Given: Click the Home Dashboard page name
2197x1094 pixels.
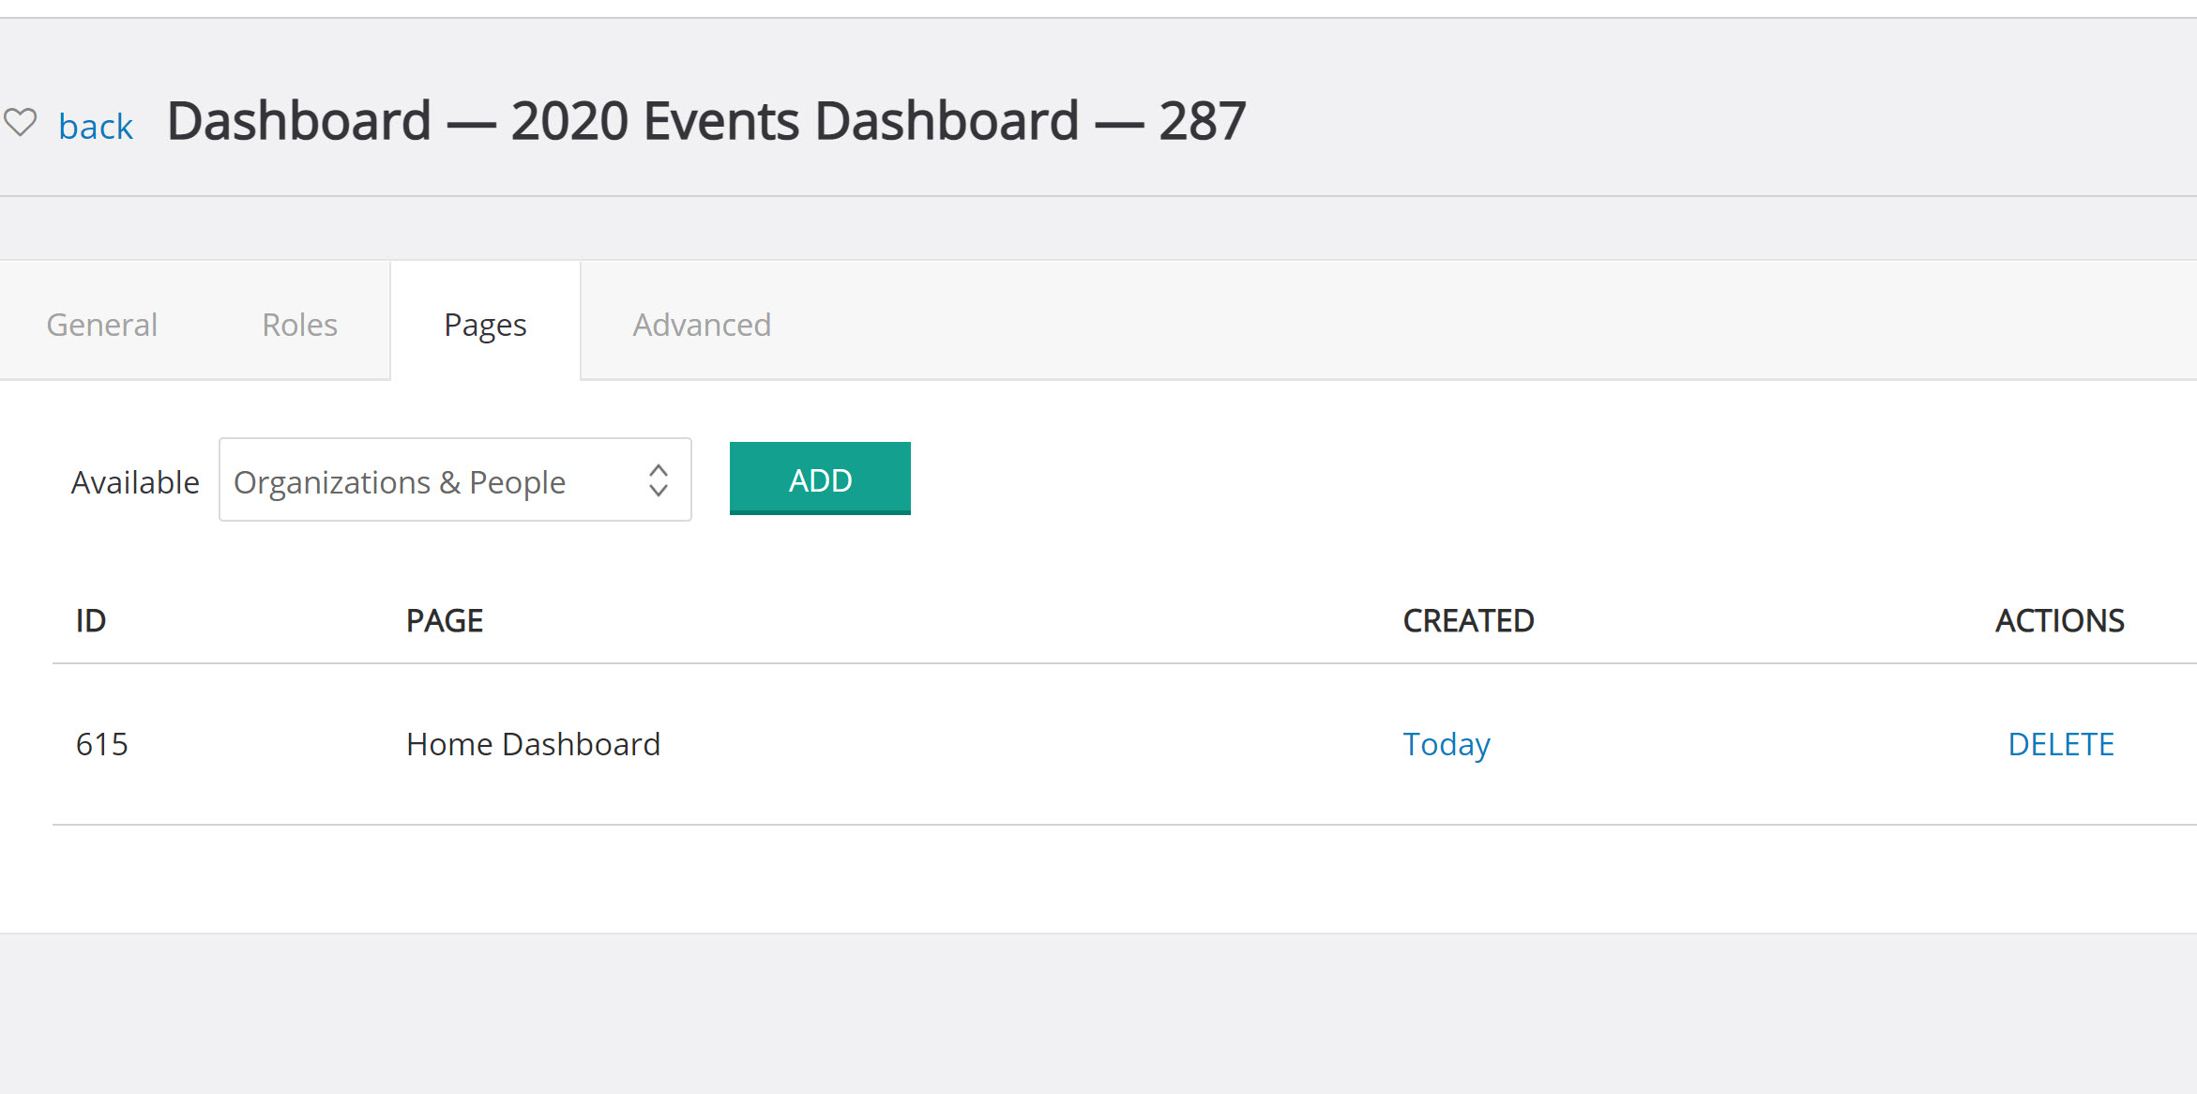Looking at the screenshot, I should (533, 744).
